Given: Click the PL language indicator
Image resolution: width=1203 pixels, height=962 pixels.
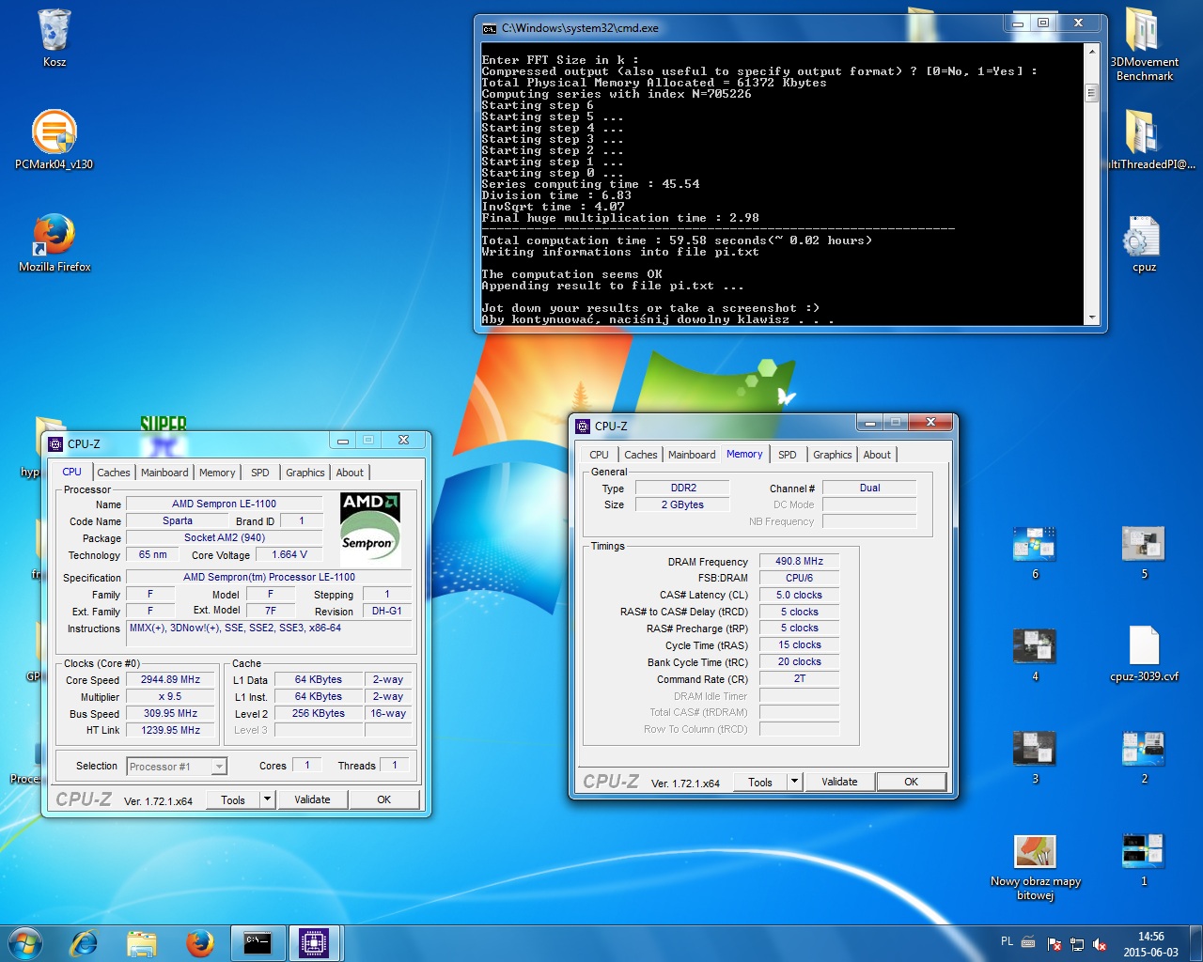Looking at the screenshot, I should tap(1007, 941).
